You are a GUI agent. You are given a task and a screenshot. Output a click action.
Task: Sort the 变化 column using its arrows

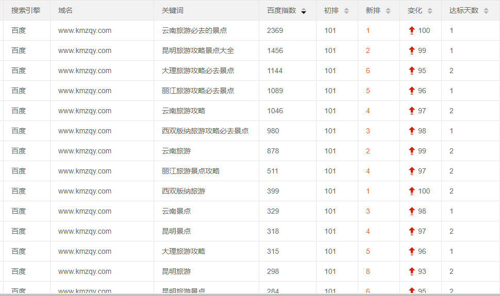pos(430,11)
